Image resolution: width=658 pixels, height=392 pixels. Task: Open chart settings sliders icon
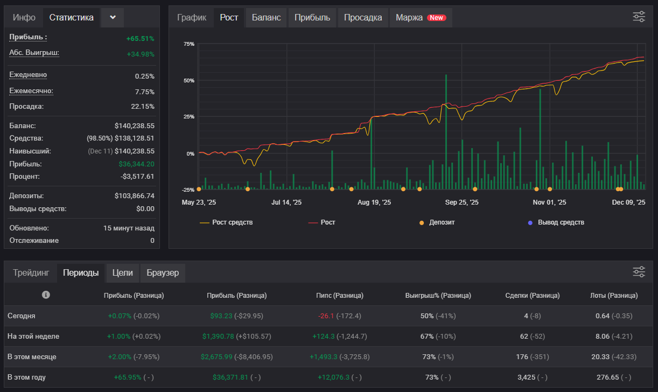tap(639, 17)
